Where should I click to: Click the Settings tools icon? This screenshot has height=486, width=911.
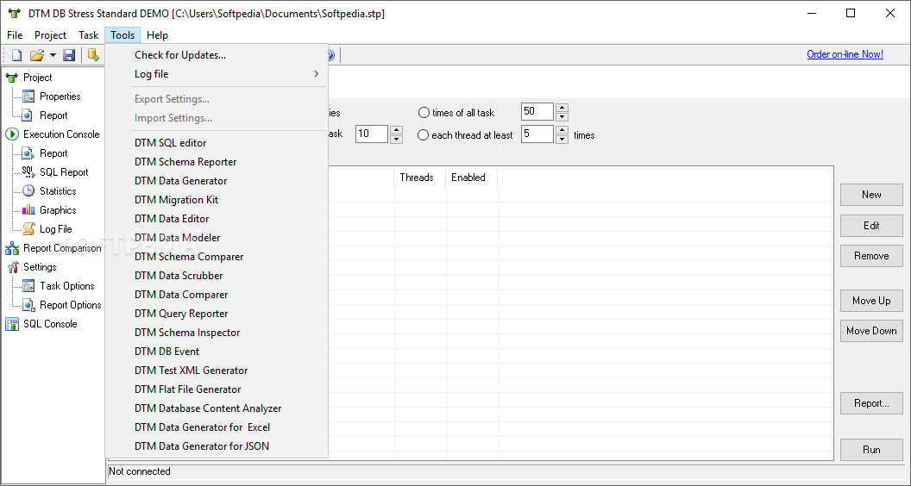tap(11, 267)
